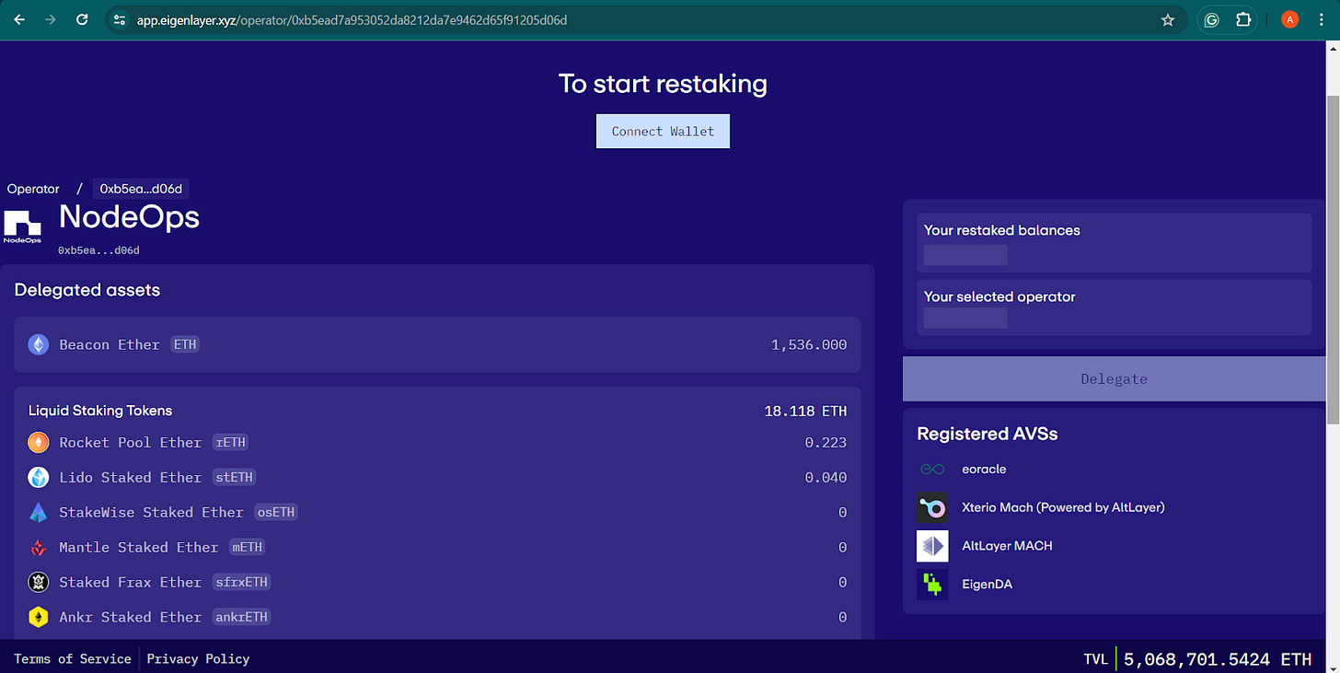Open Xterio Mach (Powered by AltLayer) link

(1063, 507)
